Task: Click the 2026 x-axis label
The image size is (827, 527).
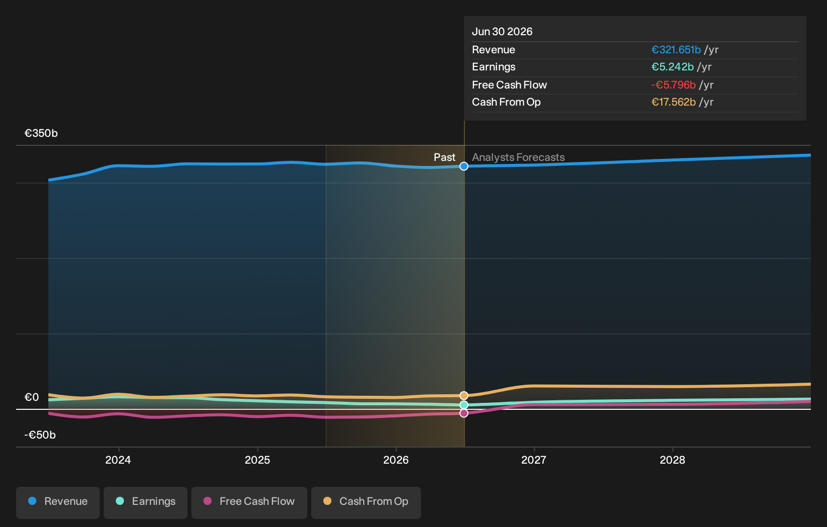Action: [x=396, y=460]
